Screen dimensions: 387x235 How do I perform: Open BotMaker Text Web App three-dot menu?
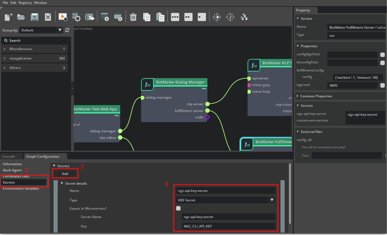pyautogui.click(x=117, y=115)
